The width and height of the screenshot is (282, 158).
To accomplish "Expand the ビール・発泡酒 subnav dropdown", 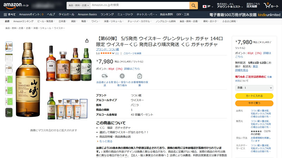I will pyautogui.click(x=46, y=21).
